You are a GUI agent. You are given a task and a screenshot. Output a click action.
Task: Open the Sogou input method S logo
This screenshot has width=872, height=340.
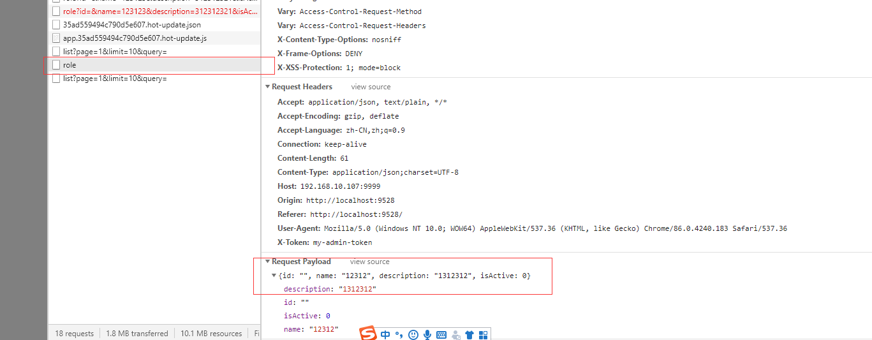click(368, 334)
